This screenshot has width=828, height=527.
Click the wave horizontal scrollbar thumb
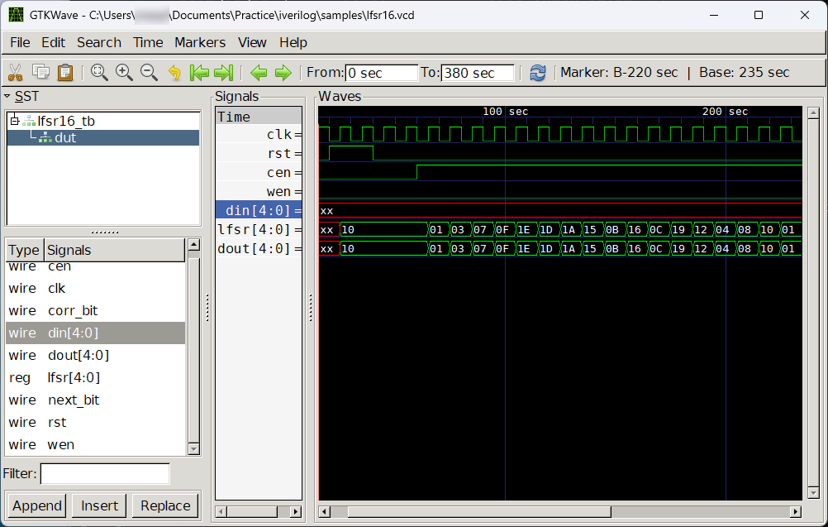479,511
